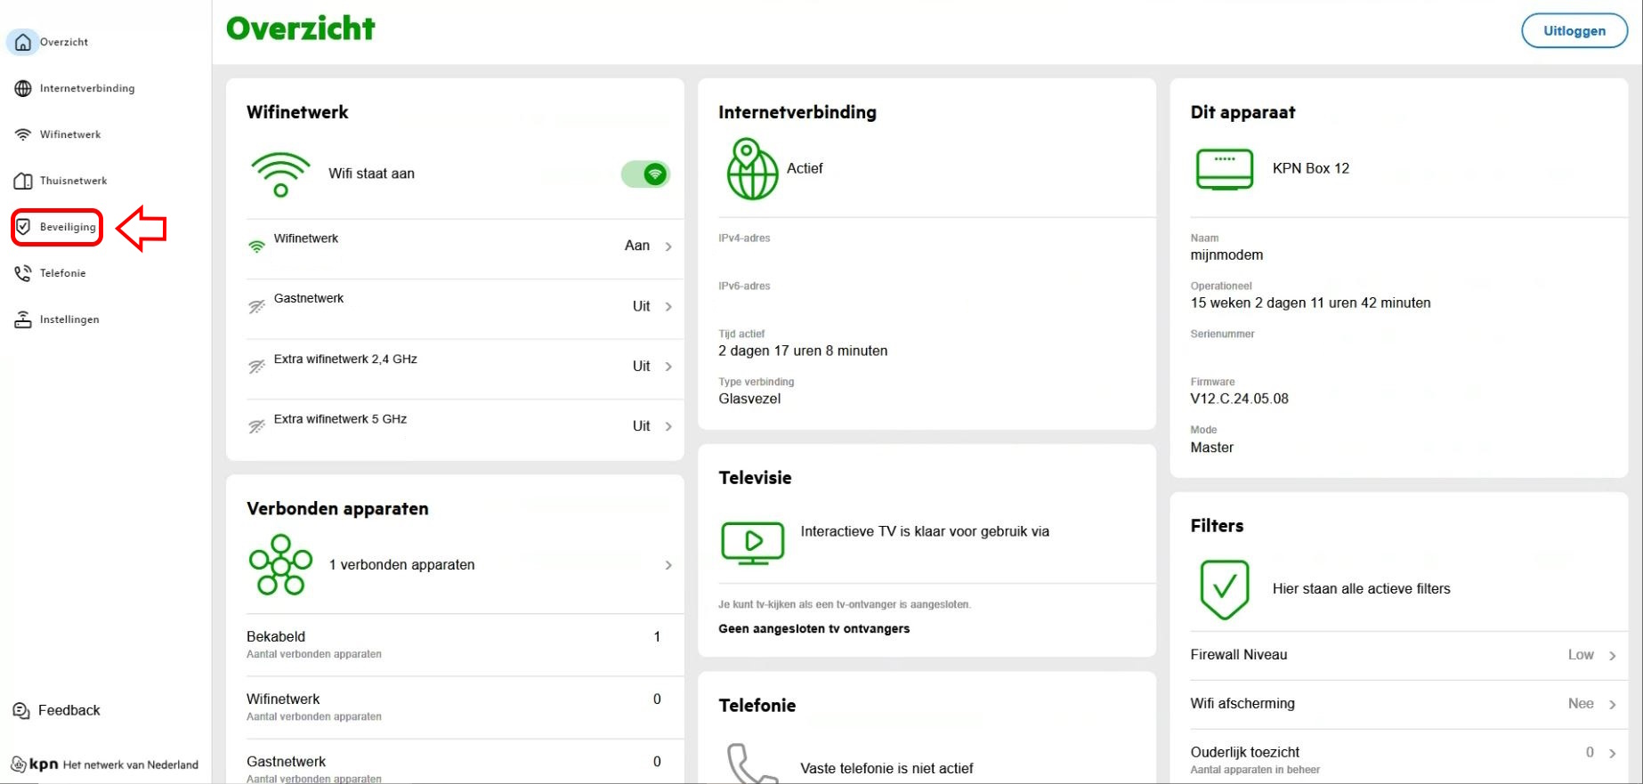Click the Feedback speech bubble icon
Viewport: 1643px width, 784px height.
[21, 710]
